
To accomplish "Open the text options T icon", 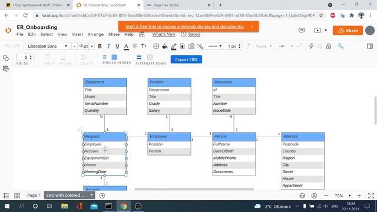I will click(x=144, y=46).
